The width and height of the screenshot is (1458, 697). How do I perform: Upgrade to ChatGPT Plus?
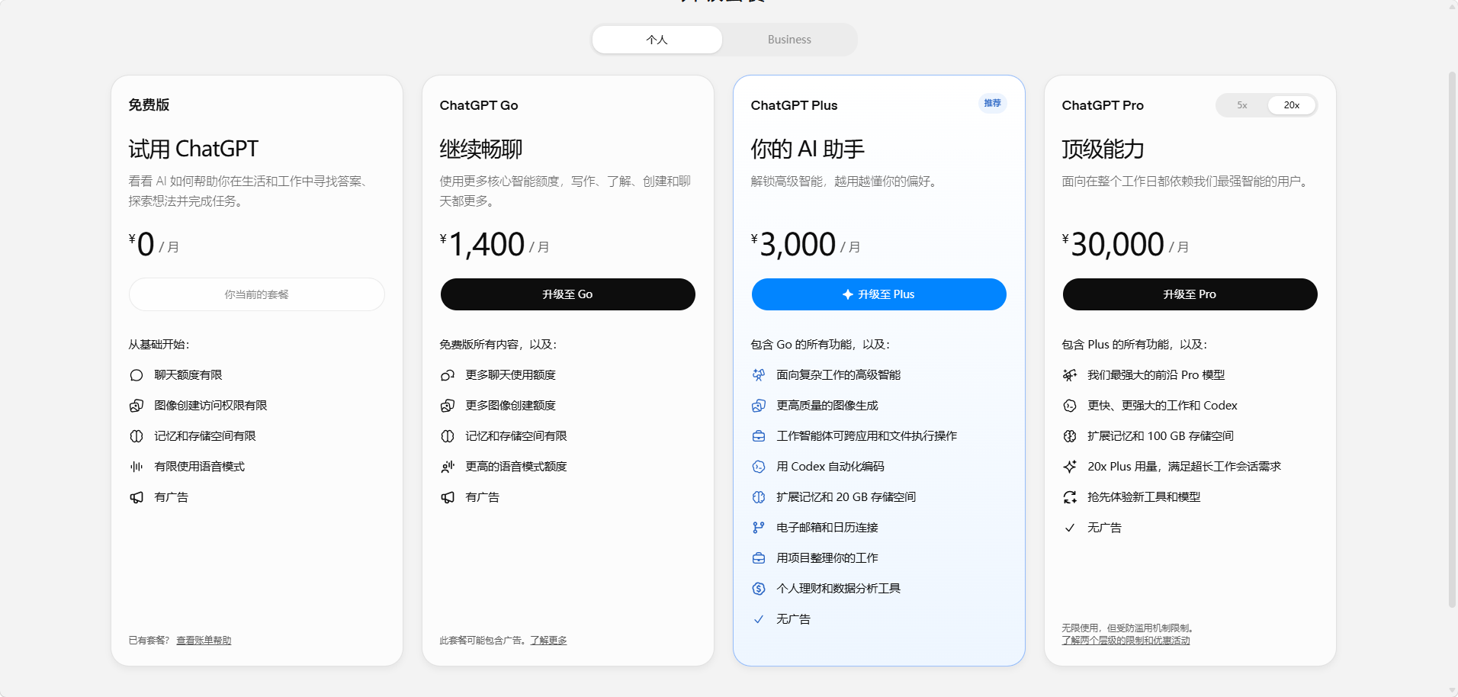[x=879, y=294]
